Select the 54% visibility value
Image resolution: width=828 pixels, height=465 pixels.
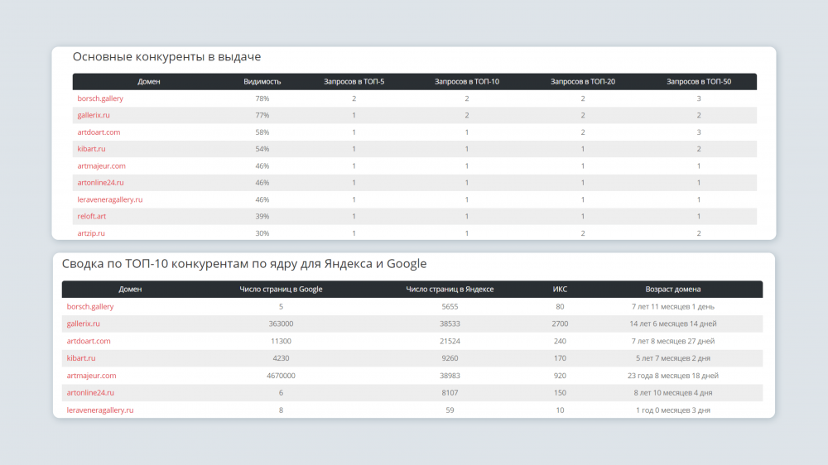point(262,149)
